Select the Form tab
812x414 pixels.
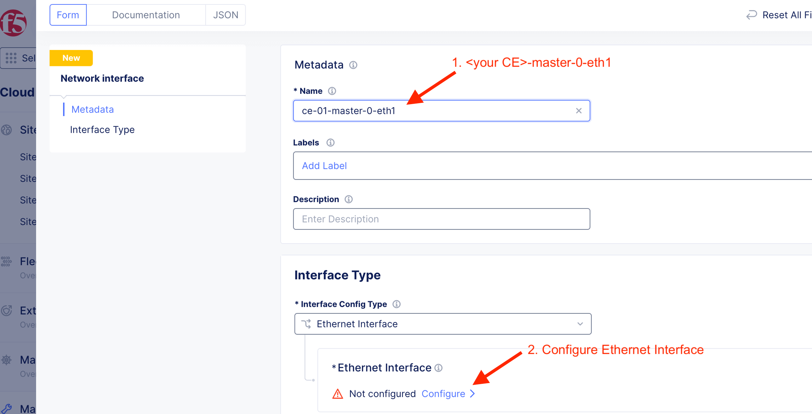(x=68, y=15)
